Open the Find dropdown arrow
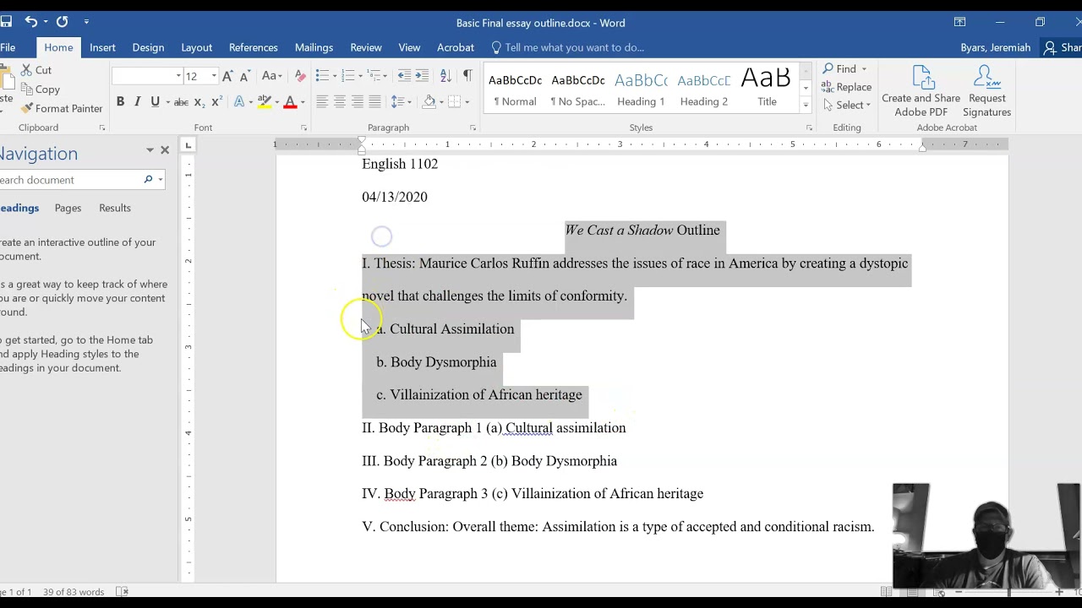This screenshot has height=608, width=1082. click(864, 69)
